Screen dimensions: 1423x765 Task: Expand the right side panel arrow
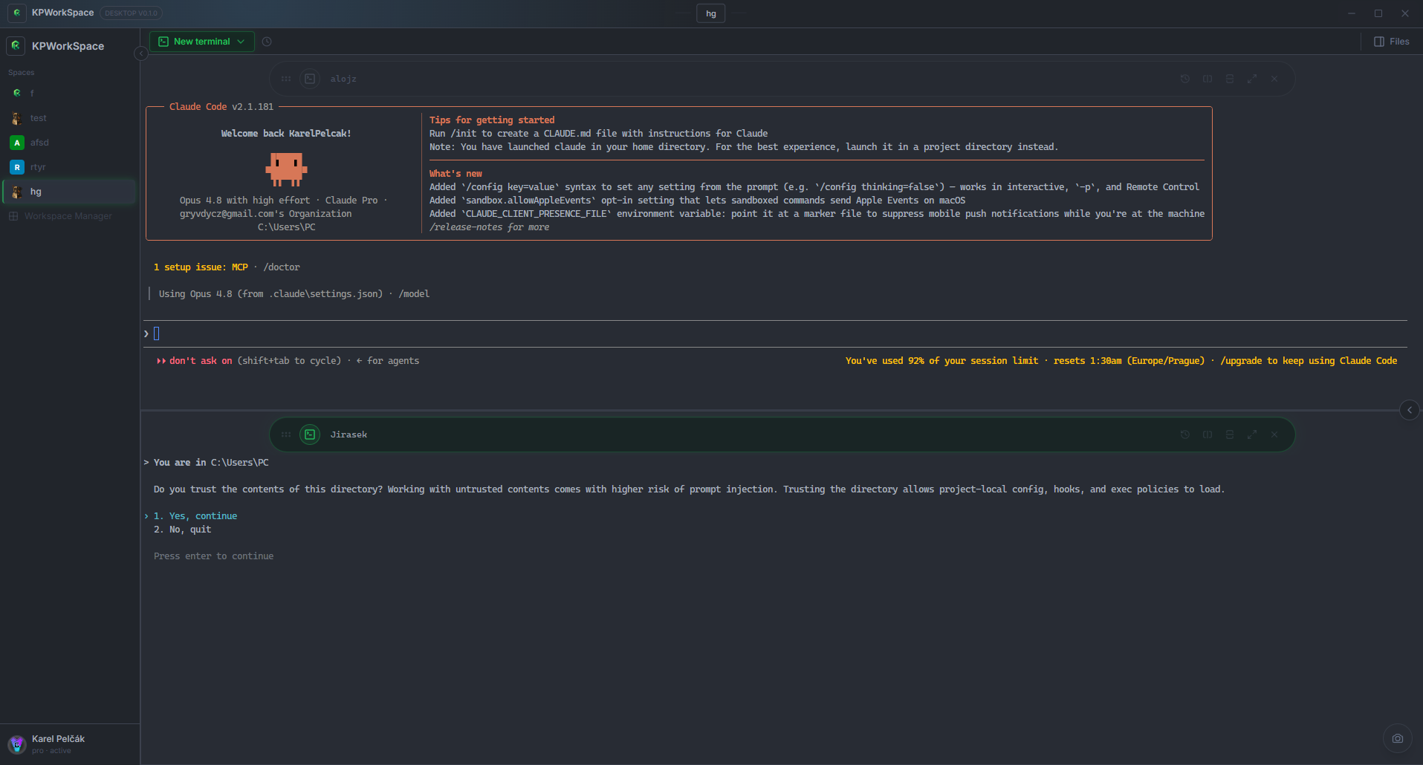(1410, 410)
